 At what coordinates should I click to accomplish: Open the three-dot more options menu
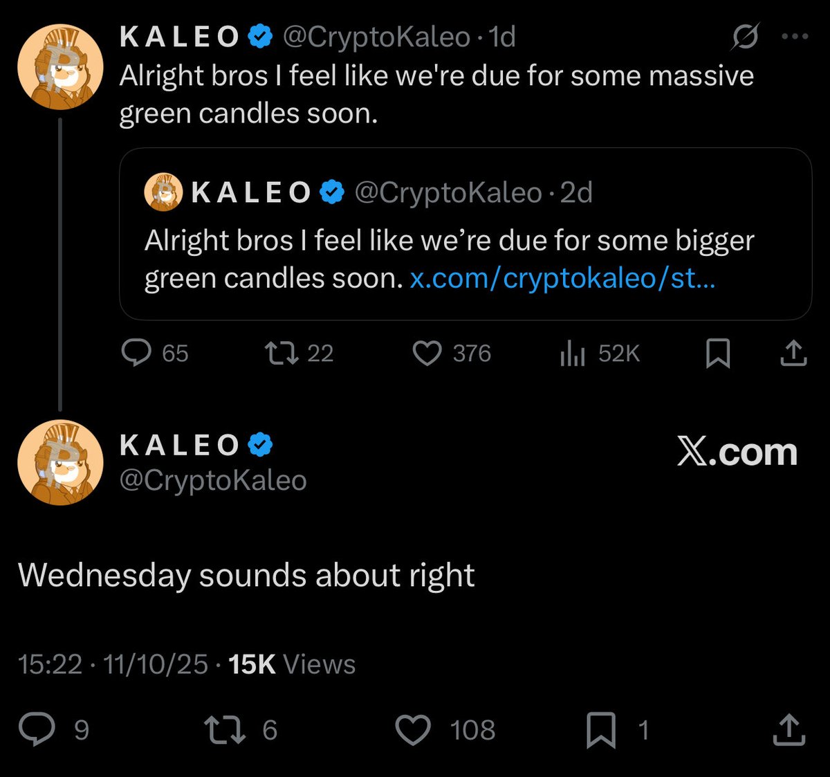tap(795, 37)
